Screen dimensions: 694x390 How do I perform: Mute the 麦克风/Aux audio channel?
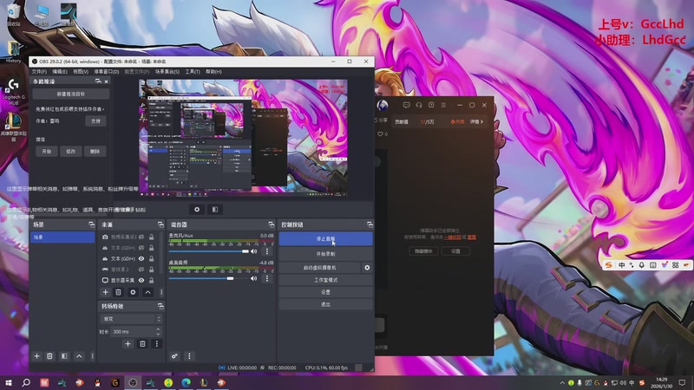tap(253, 251)
